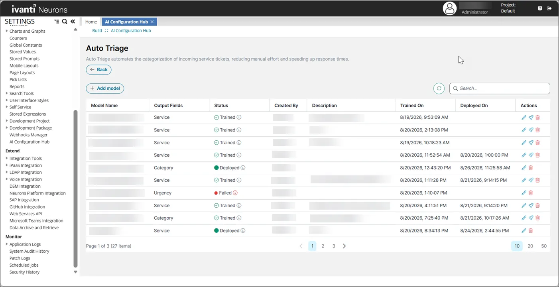The image size is (559, 287).
Task: Edit the Failed Urgency model
Action: coord(524,193)
